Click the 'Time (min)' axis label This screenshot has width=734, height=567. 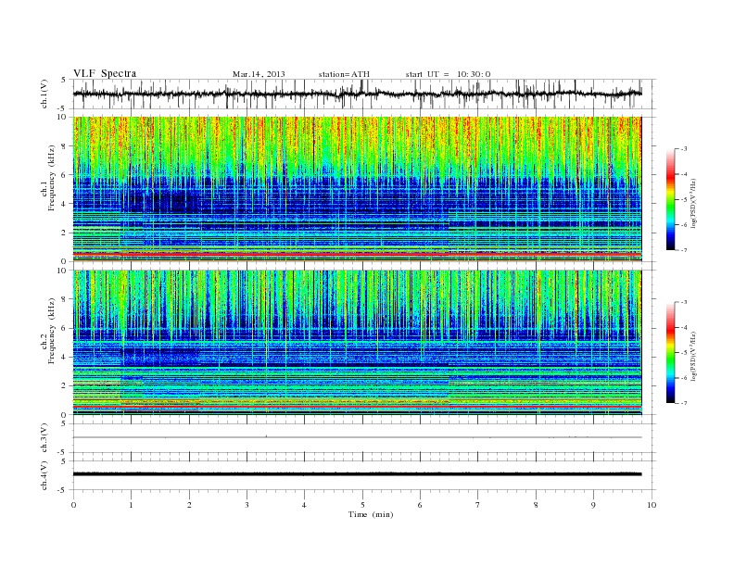(371, 514)
